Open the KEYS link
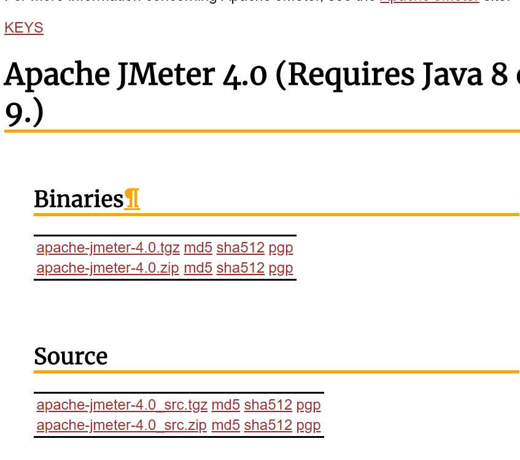The width and height of the screenshot is (520, 460). tap(24, 28)
